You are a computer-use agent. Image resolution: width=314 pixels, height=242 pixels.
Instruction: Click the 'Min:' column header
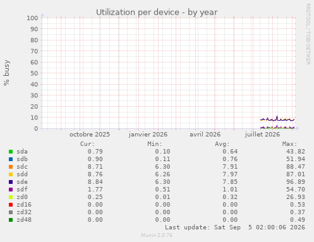[155, 144]
